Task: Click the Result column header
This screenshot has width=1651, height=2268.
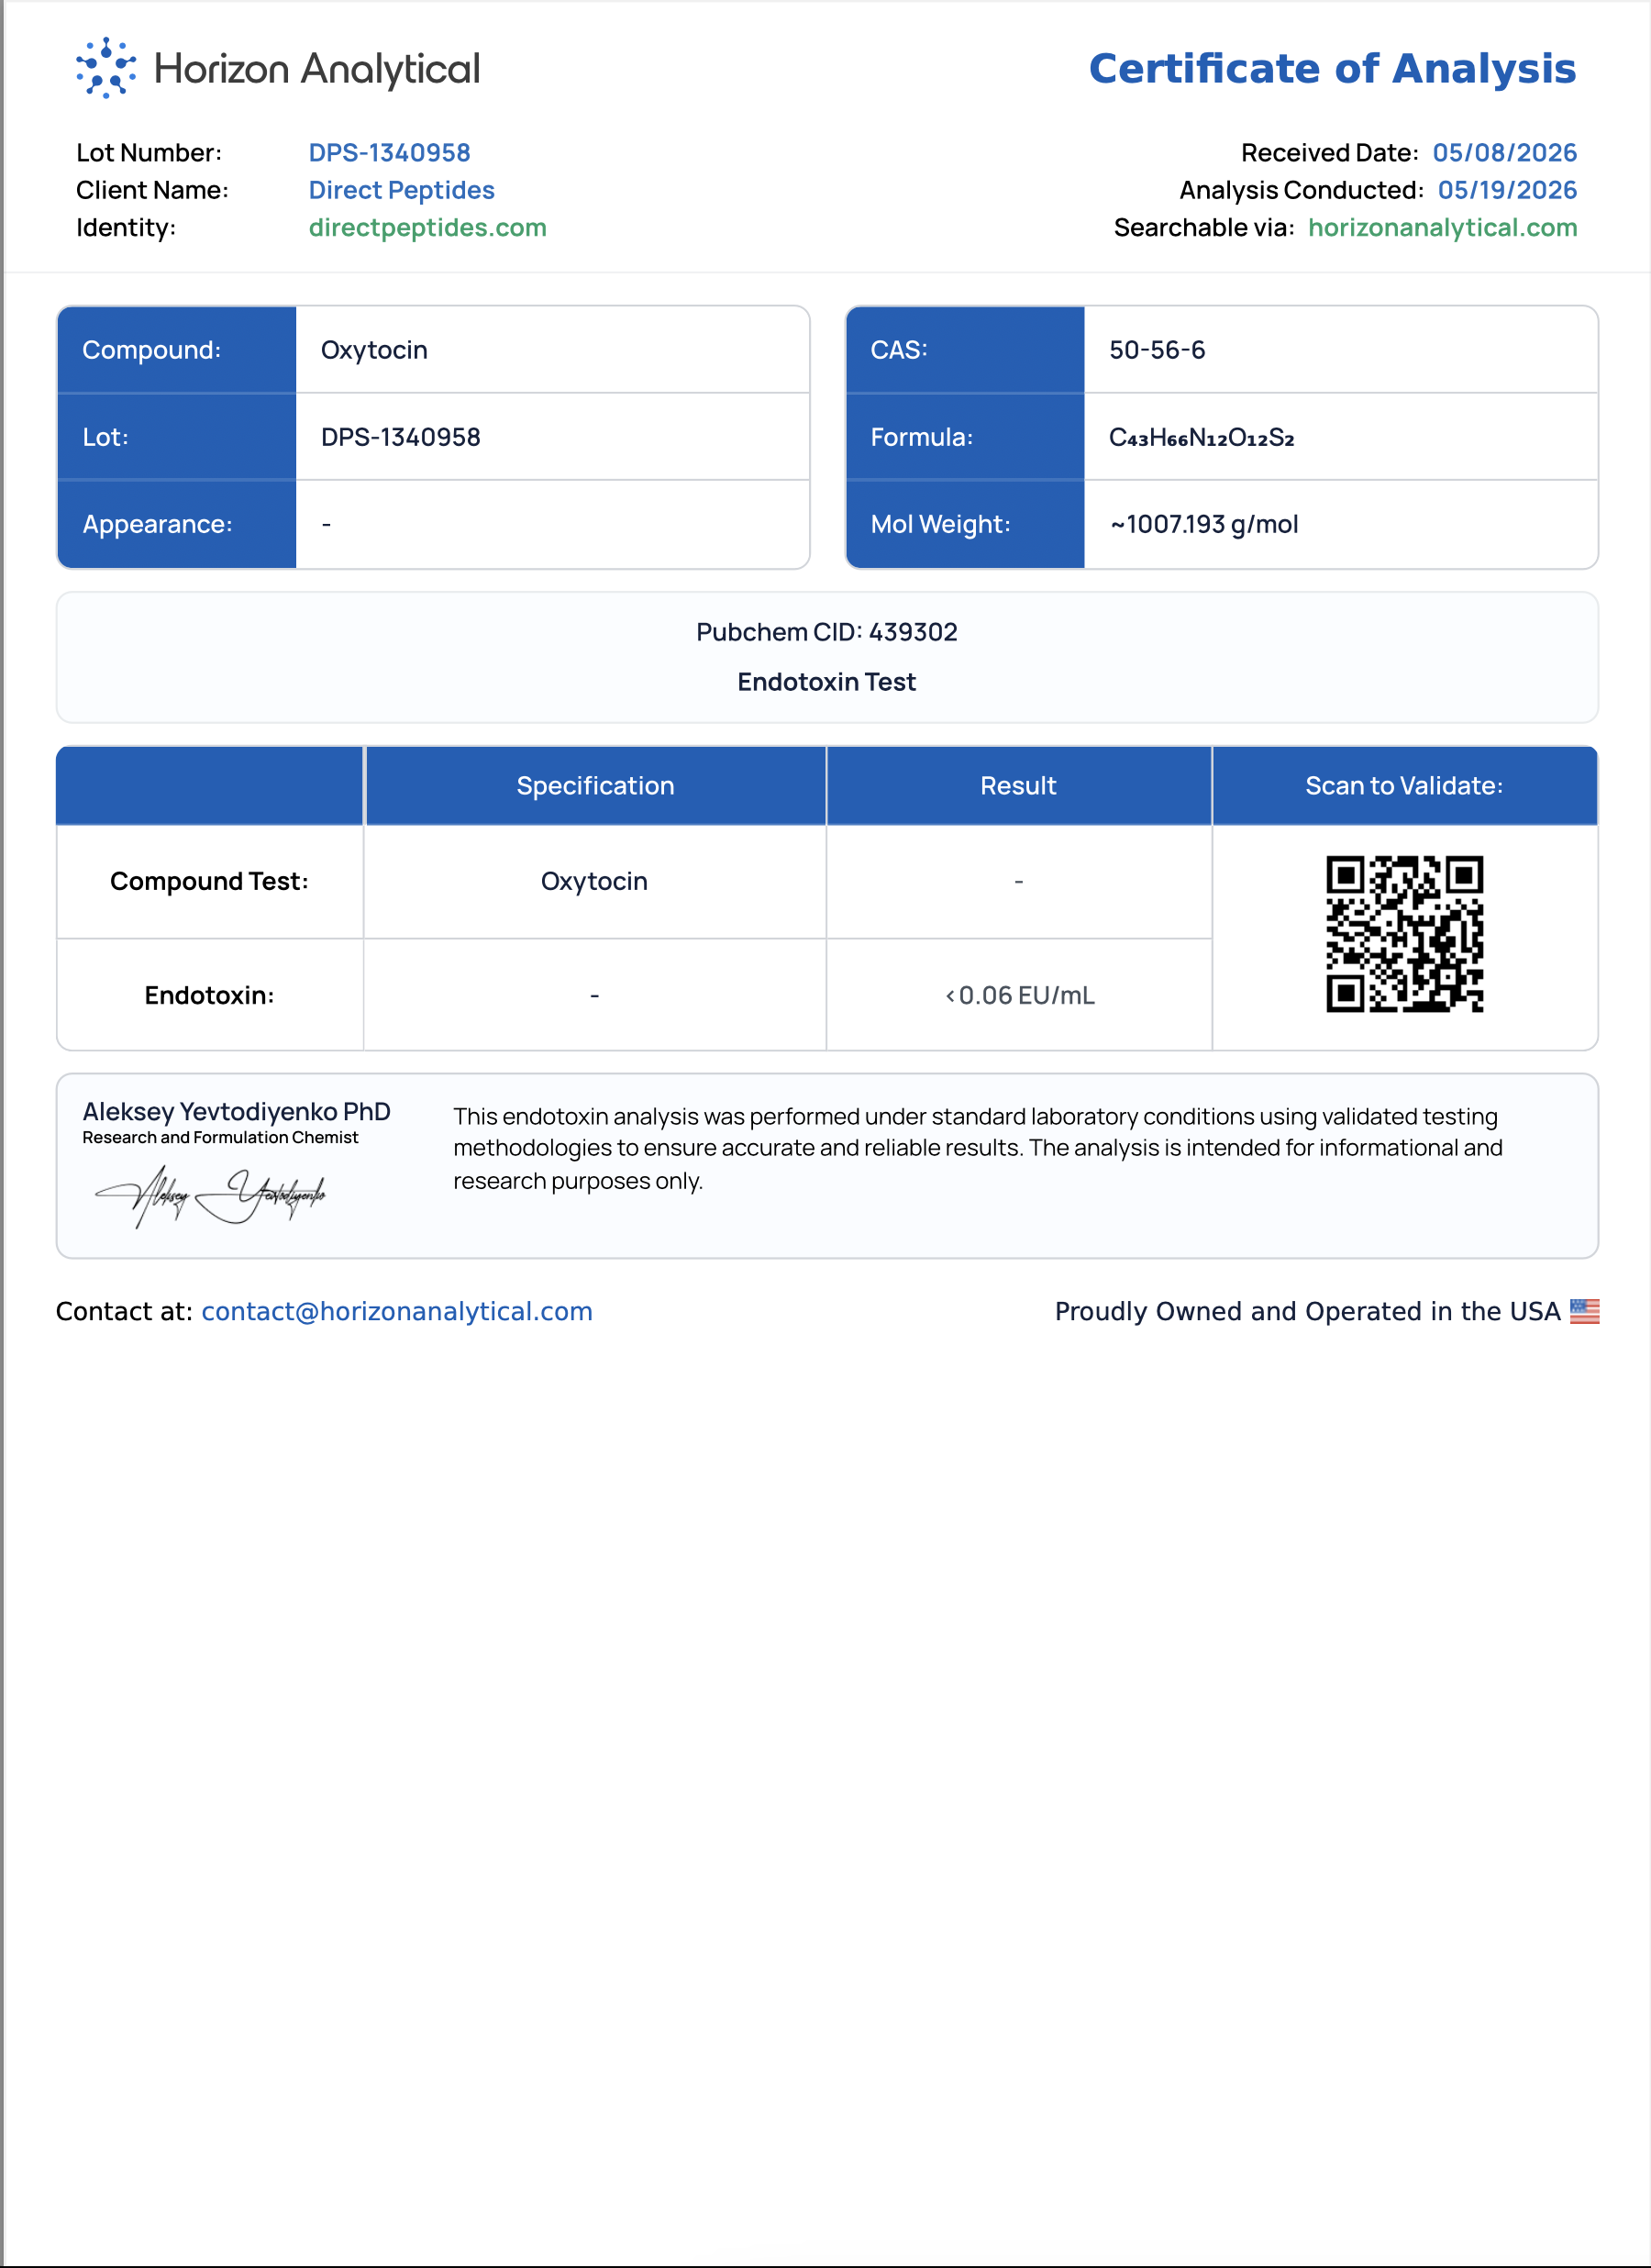Action: point(1018,786)
